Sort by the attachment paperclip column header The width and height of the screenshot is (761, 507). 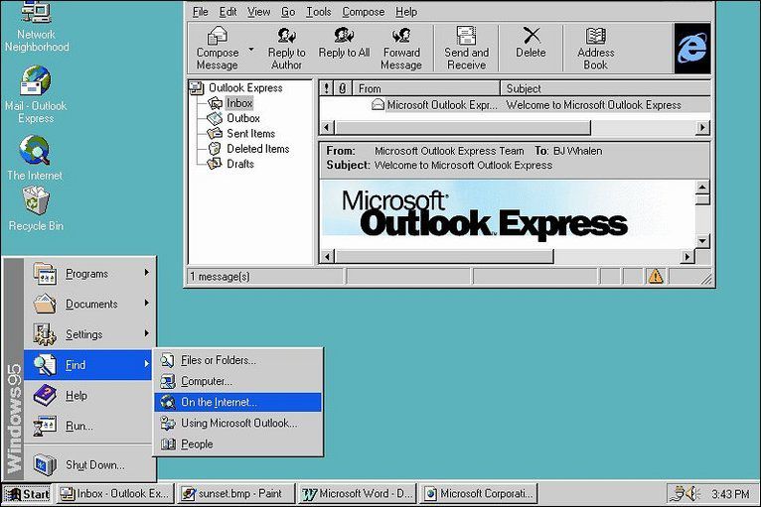pos(343,88)
